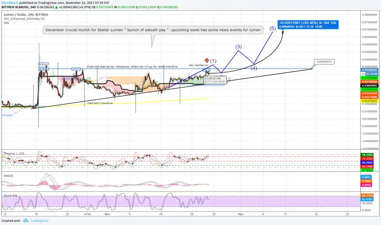The width and height of the screenshot is (381, 225).
Task: Click the 03:20:08 countdown tag
Action: pos(372,74)
